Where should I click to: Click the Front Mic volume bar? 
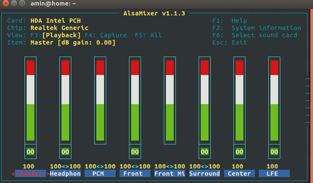click(170, 100)
